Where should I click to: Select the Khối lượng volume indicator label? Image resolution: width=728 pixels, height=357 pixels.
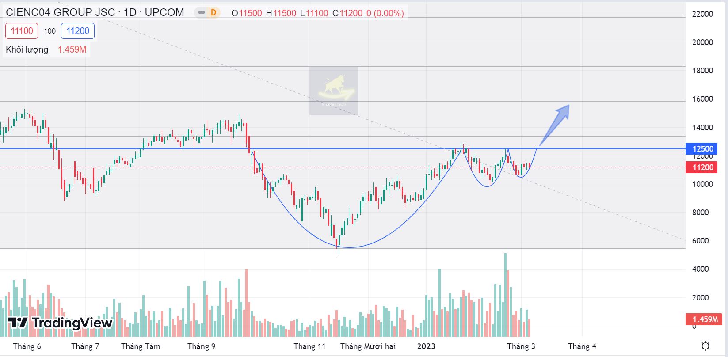click(x=27, y=49)
